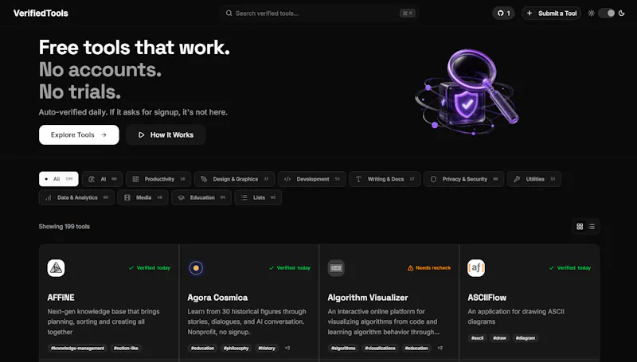Click the AFFiNE app icon
Image resolution: width=637 pixels, height=362 pixels.
click(x=56, y=268)
